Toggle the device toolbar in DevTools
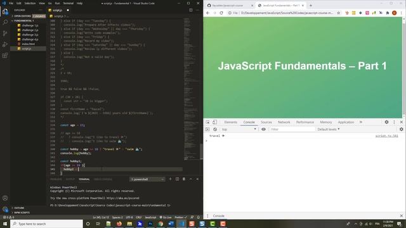 (x=214, y=122)
